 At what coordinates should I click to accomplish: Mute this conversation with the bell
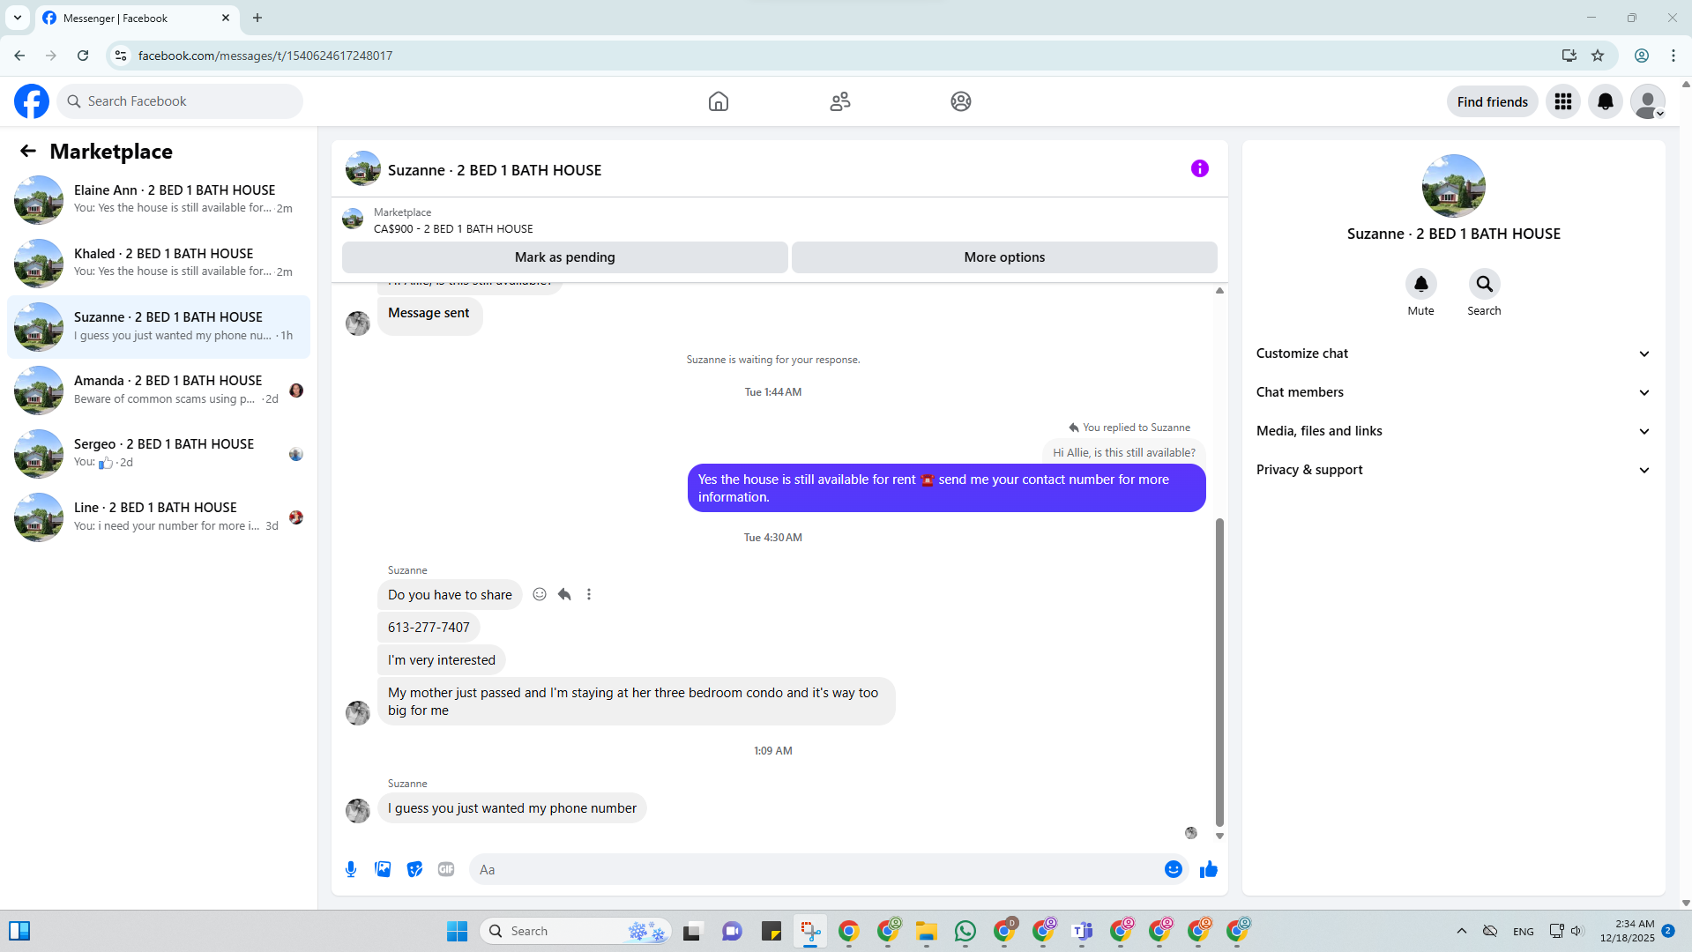[x=1420, y=284]
